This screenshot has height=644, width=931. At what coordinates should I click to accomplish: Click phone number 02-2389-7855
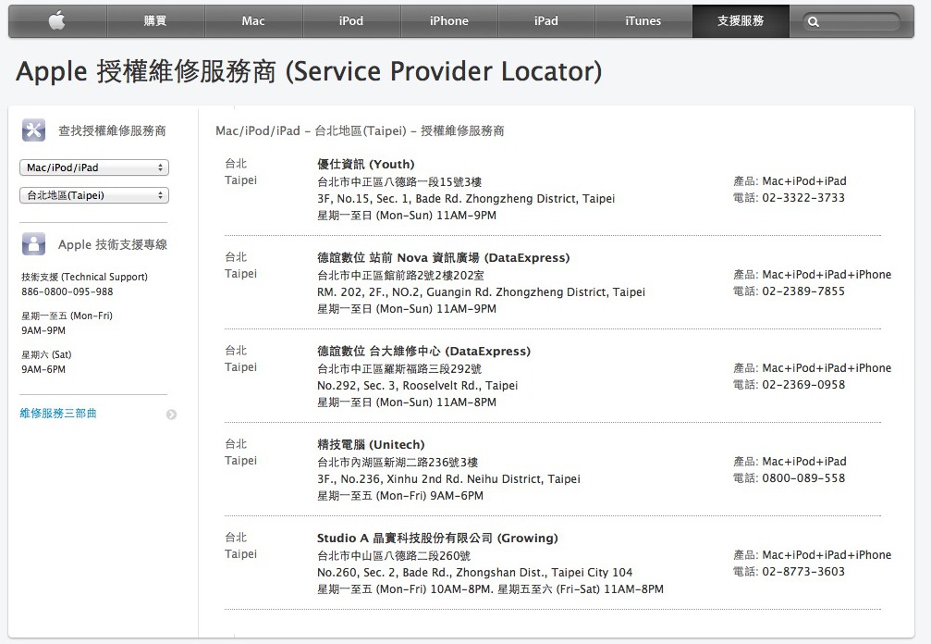[803, 291]
